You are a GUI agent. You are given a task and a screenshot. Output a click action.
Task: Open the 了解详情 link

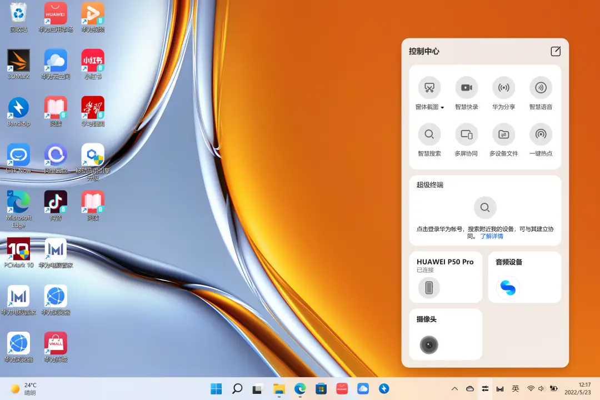[492, 236]
